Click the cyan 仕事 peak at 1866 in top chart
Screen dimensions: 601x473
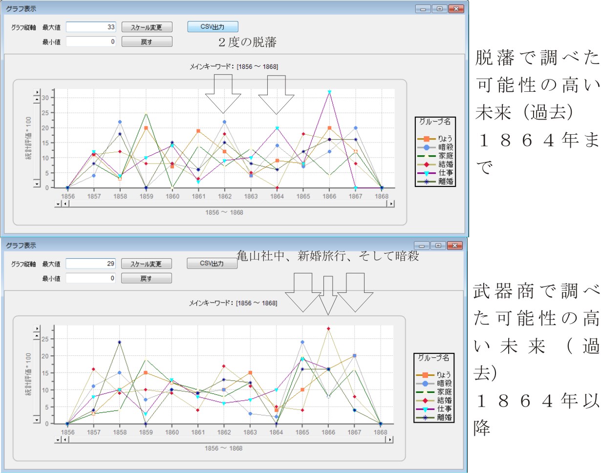tap(329, 92)
